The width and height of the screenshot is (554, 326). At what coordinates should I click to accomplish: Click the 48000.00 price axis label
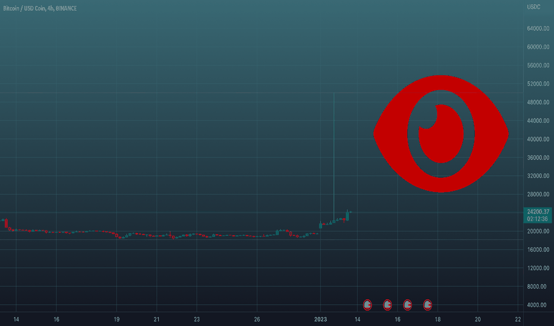pyautogui.click(x=538, y=102)
